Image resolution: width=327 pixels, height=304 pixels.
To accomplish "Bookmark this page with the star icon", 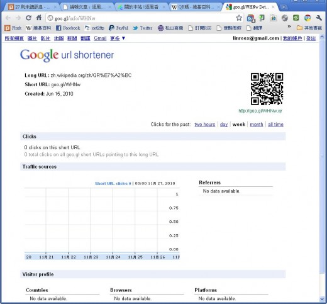I will 239,18.
